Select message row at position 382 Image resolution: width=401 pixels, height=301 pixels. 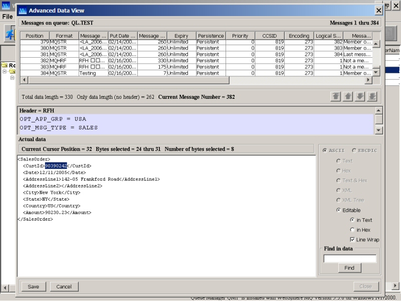point(196,61)
